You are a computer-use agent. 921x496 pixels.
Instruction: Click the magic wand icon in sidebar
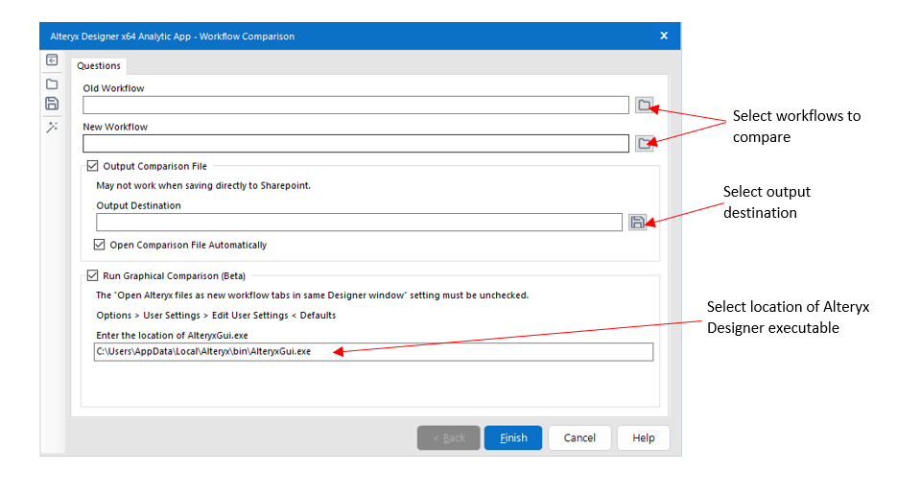click(53, 128)
